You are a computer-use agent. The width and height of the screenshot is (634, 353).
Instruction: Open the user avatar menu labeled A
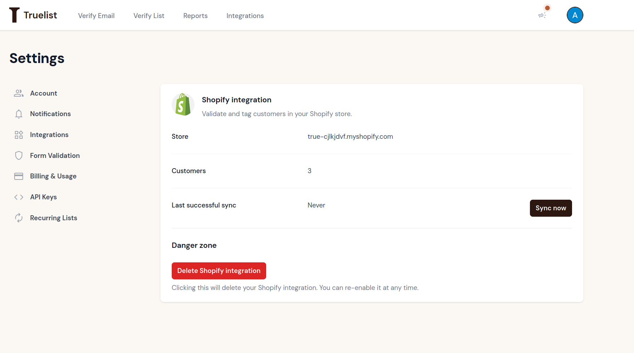tap(575, 15)
